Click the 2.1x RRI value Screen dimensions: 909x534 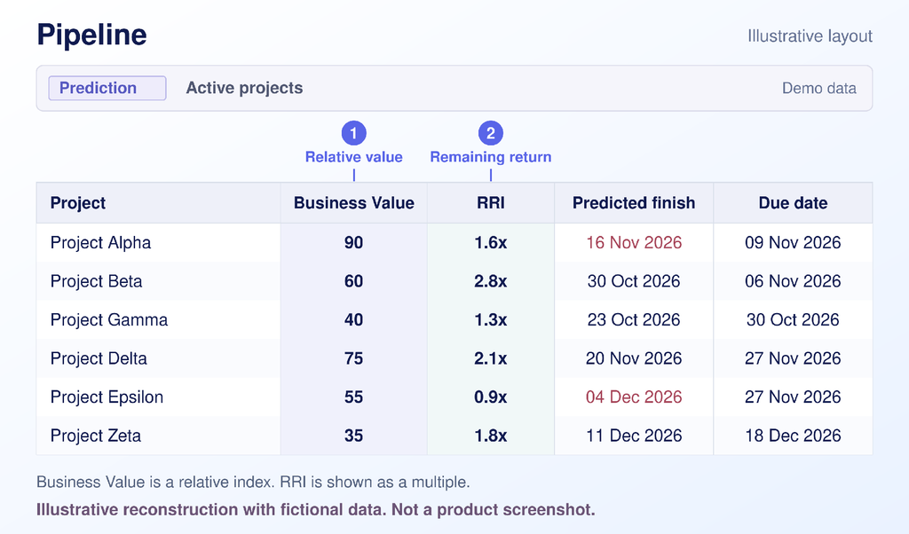point(490,358)
